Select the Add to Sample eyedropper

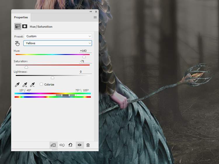tap(25, 85)
